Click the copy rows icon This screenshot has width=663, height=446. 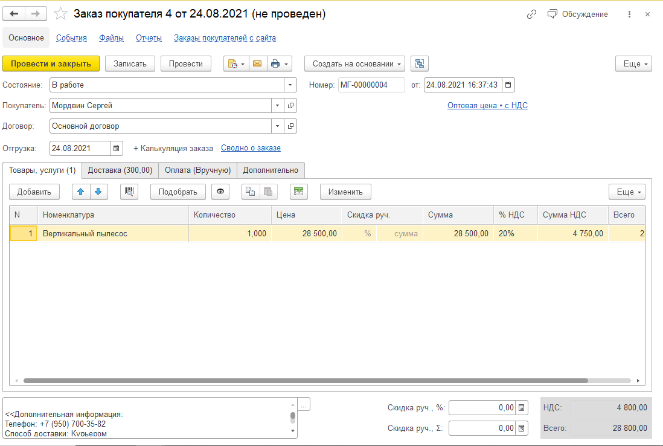250,192
